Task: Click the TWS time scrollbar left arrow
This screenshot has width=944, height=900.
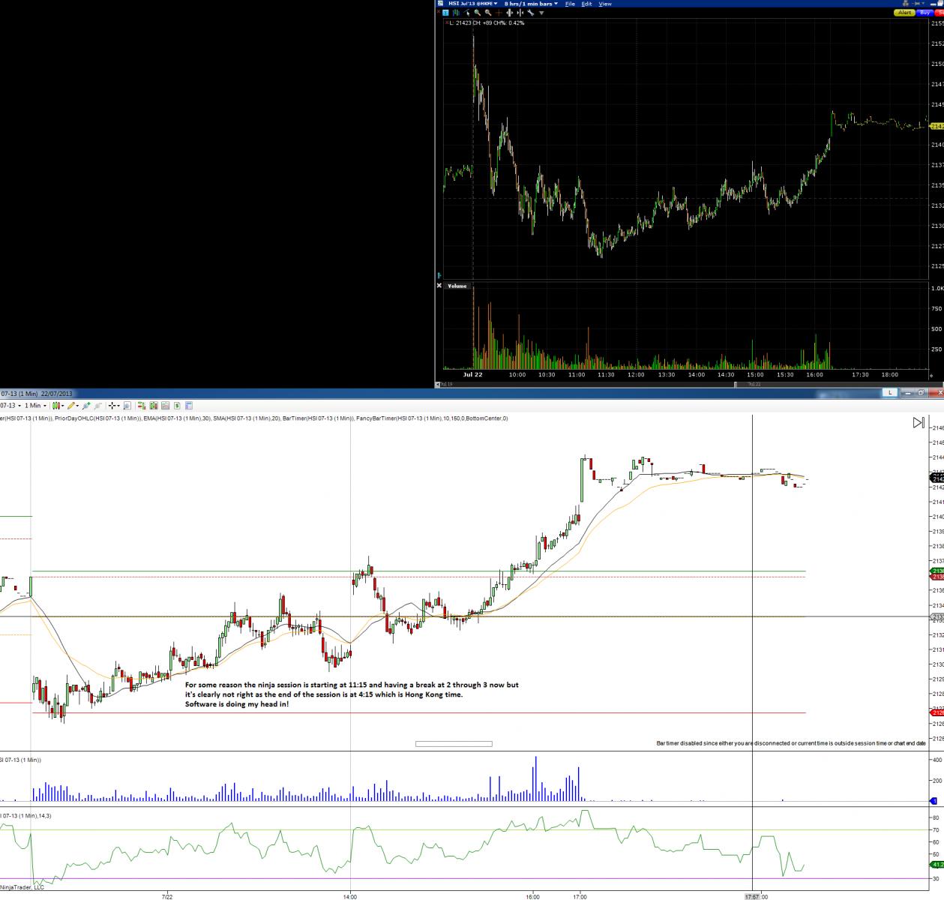Action: click(438, 384)
